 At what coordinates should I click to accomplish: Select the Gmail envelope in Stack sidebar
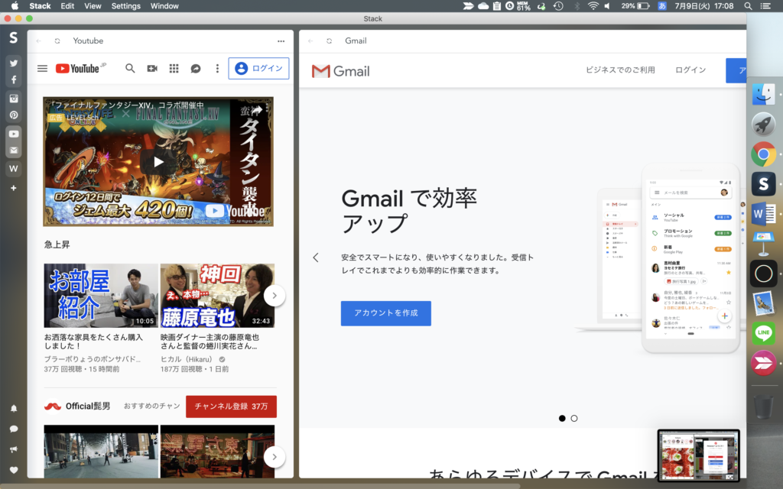14,151
